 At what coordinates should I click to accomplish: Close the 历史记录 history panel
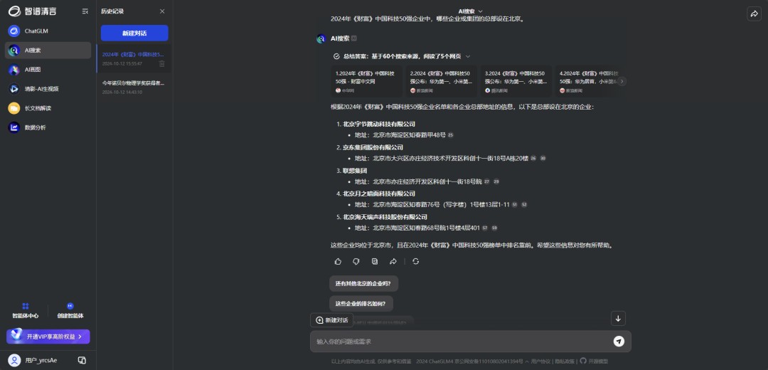pyautogui.click(x=162, y=11)
